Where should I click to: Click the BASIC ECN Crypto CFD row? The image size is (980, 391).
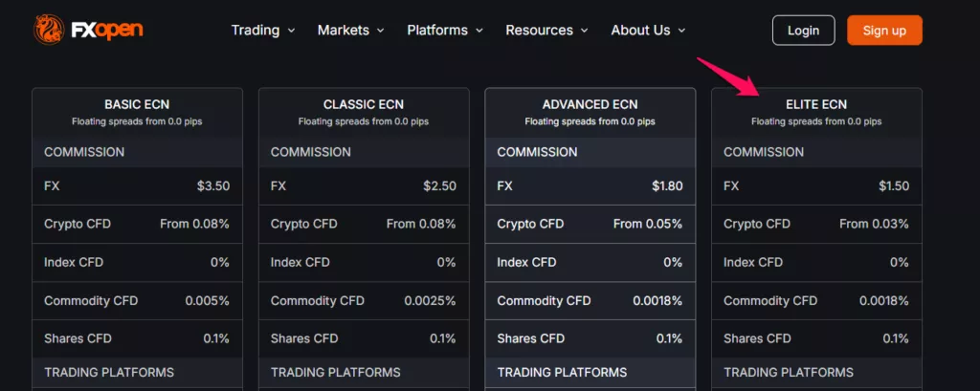pyautogui.click(x=137, y=225)
